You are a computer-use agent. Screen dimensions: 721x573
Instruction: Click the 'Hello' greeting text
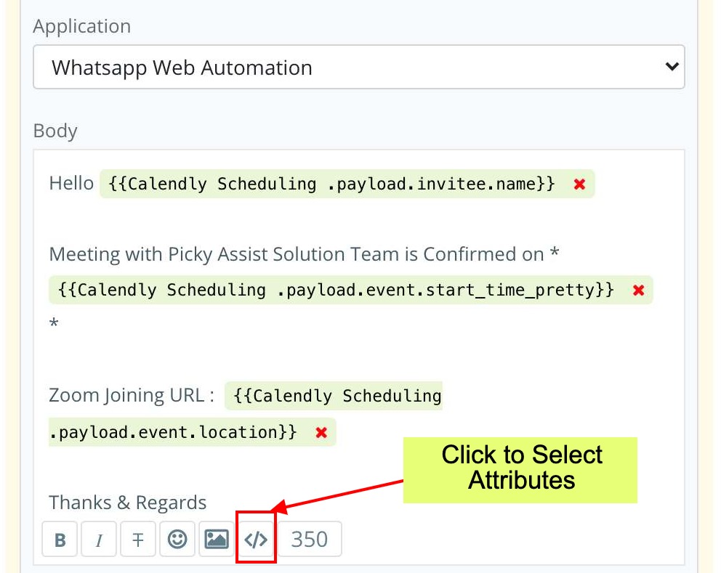click(x=71, y=183)
